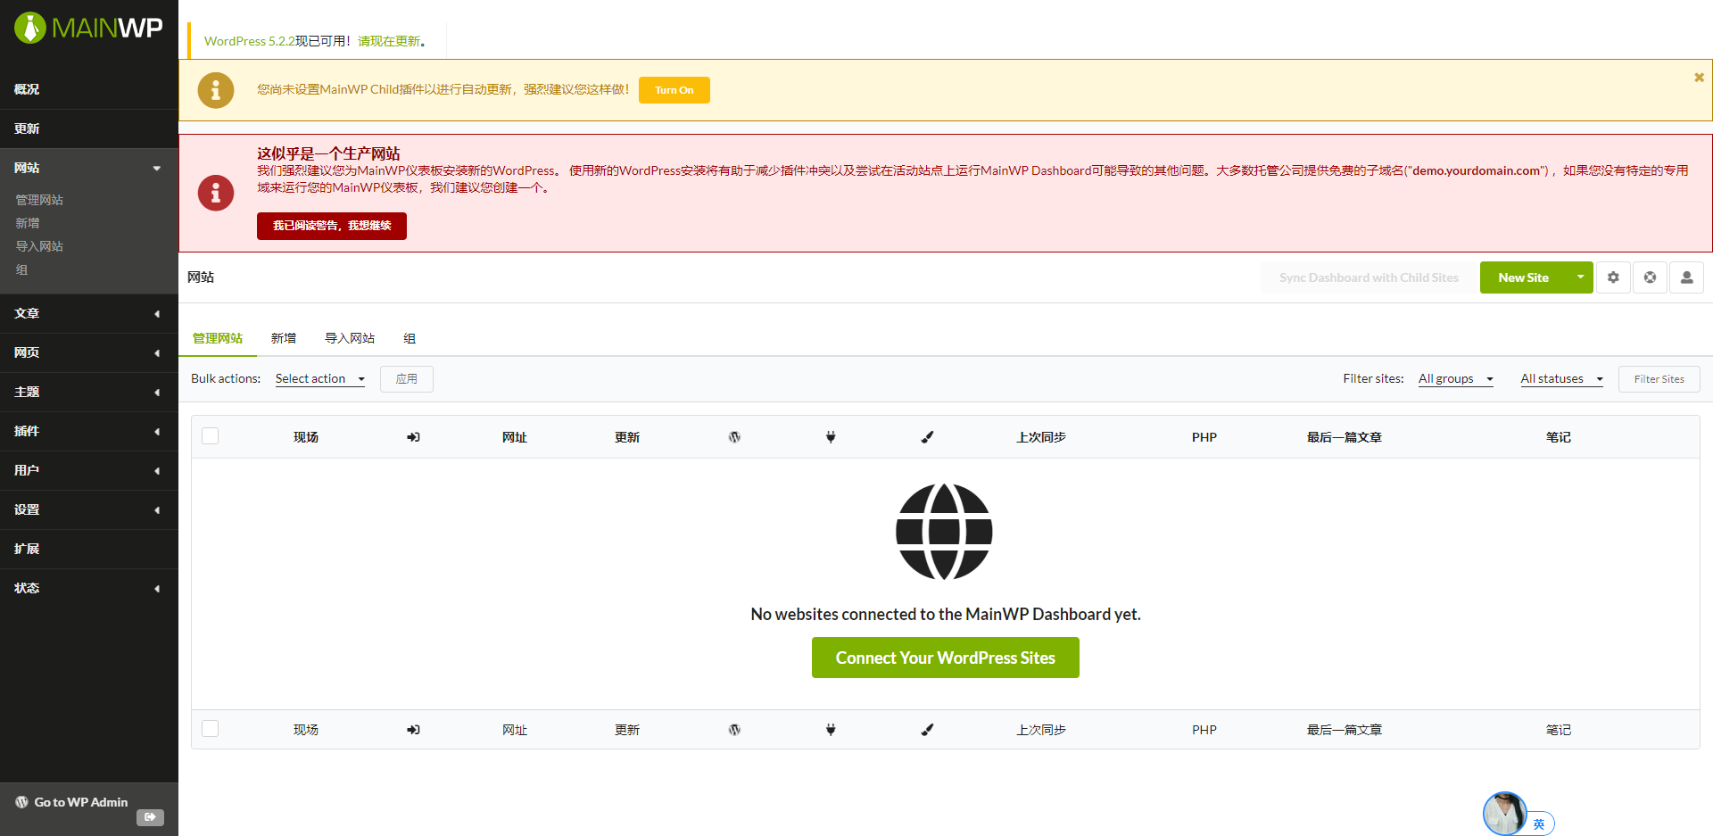Click sign-in arrow icon in table header
The height and width of the screenshot is (836, 1713).
pyautogui.click(x=413, y=437)
